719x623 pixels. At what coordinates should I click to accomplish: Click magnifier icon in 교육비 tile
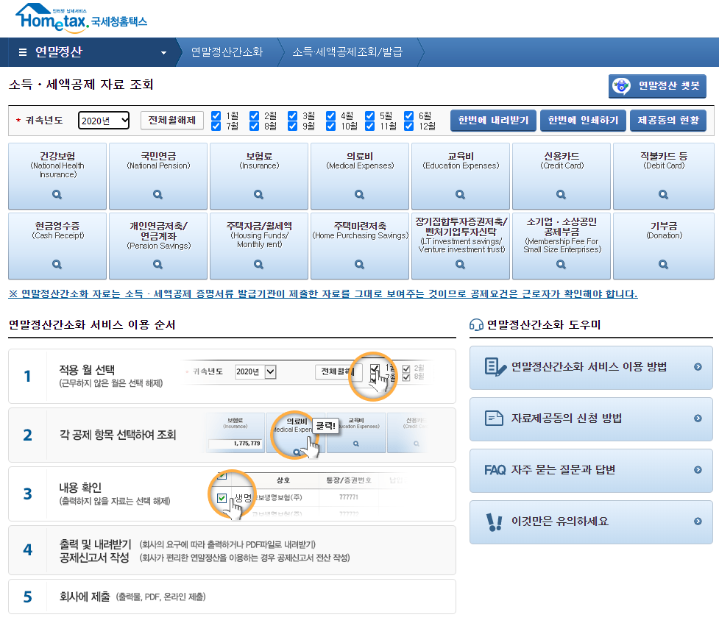click(461, 194)
